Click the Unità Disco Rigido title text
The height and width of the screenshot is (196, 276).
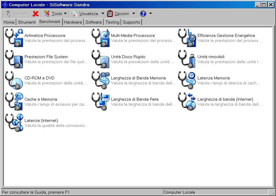pos(128,57)
